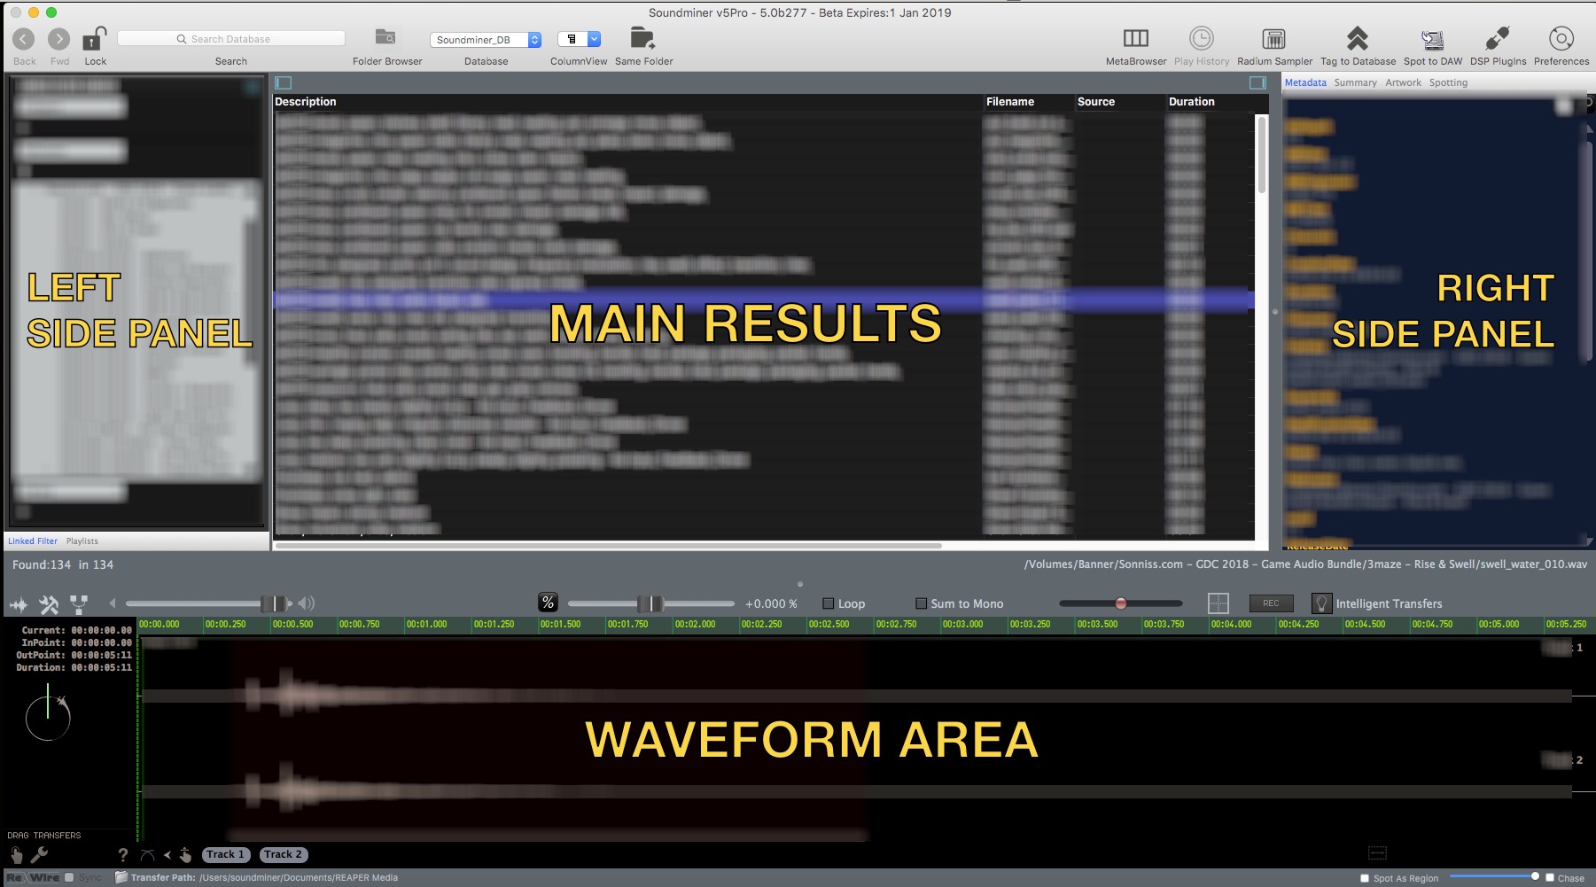Click the round jog dial
1596x887 pixels.
48,718
